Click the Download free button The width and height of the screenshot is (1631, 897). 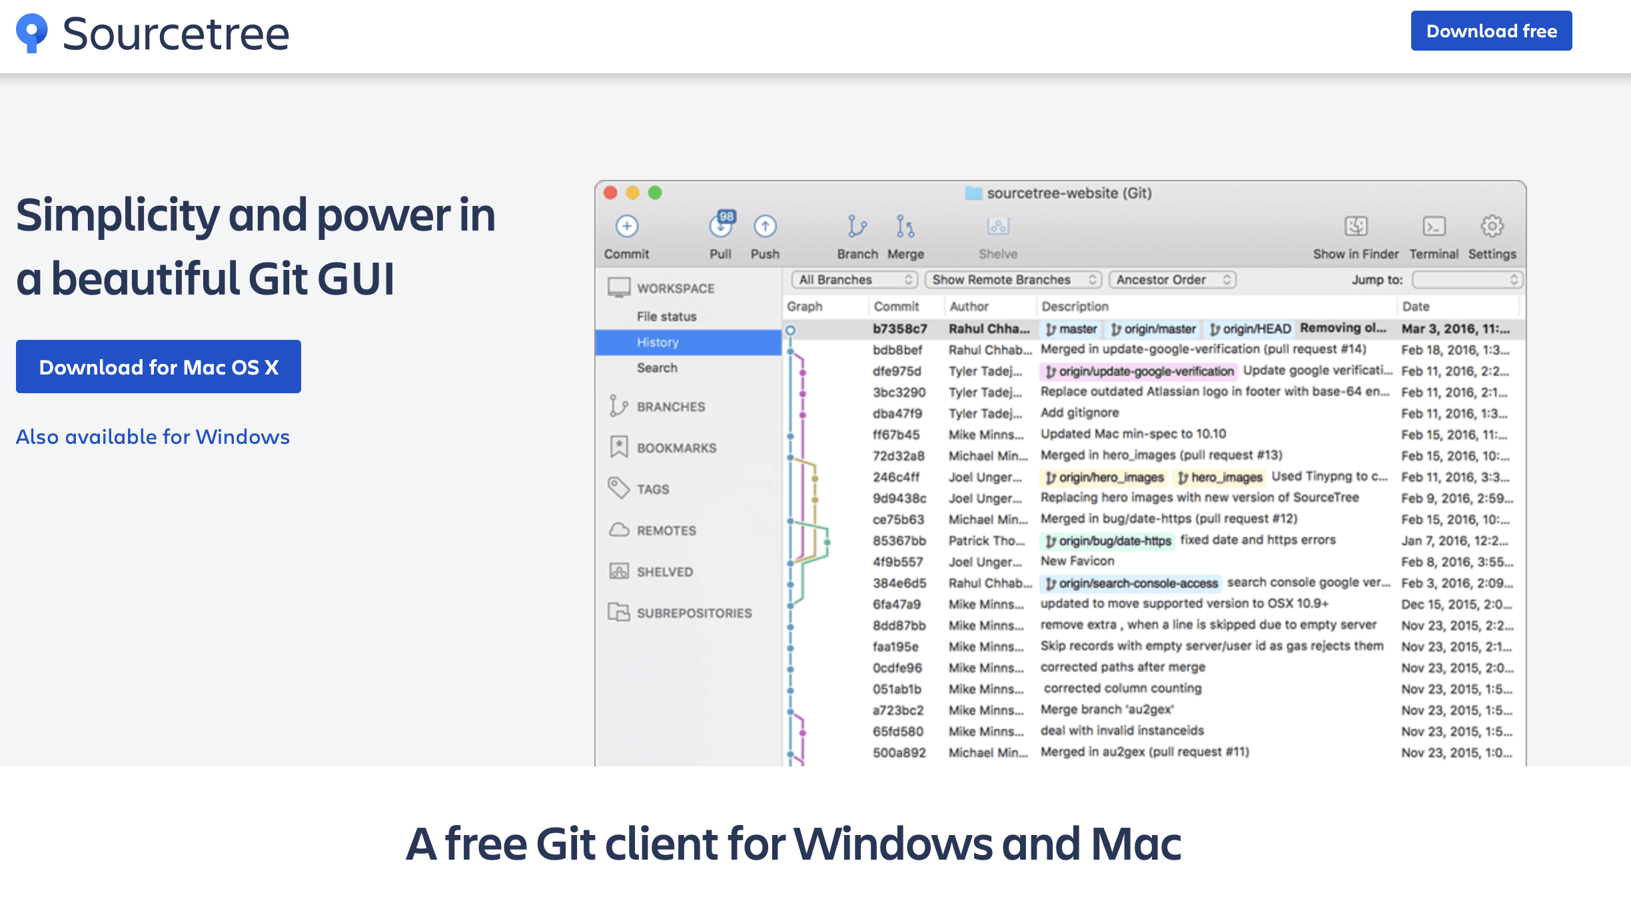click(1491, 31)
